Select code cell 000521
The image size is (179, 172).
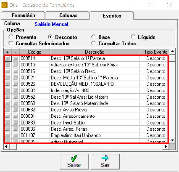(x=34, y=78)
